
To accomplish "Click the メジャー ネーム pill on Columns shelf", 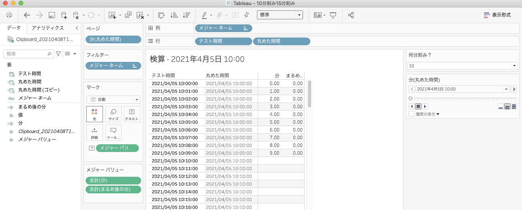I will tap(224, 28).
